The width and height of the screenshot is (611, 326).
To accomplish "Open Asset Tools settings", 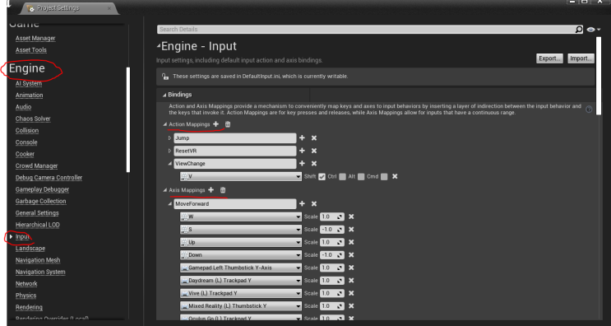I will tap(31, 50).
